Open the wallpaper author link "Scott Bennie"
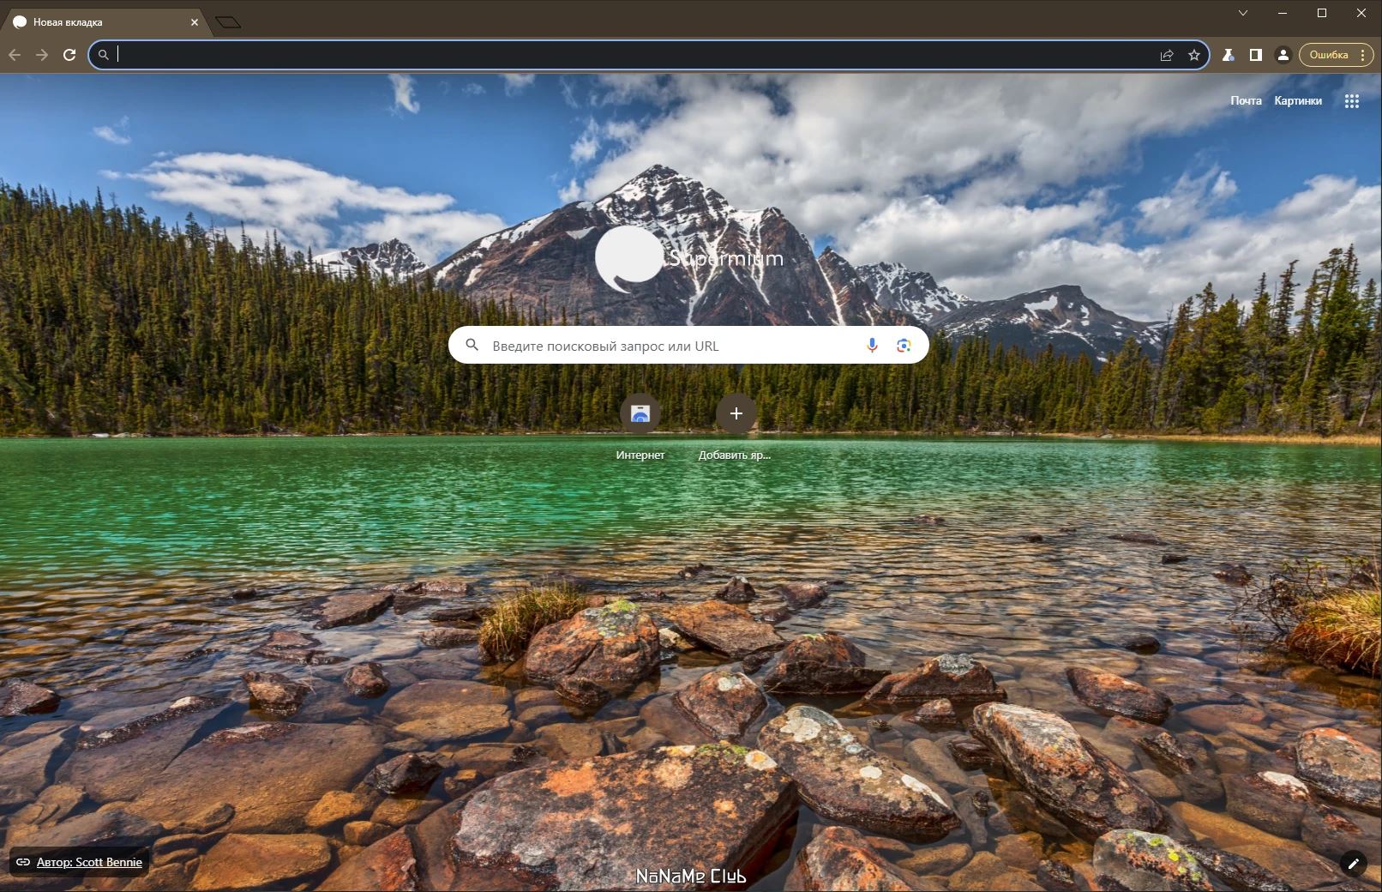 (88, 862)
